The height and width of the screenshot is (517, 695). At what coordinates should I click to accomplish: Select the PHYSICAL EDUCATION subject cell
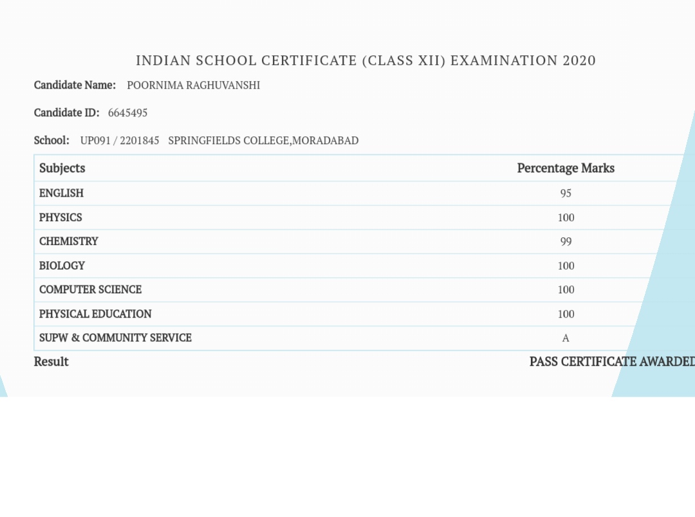95,314
